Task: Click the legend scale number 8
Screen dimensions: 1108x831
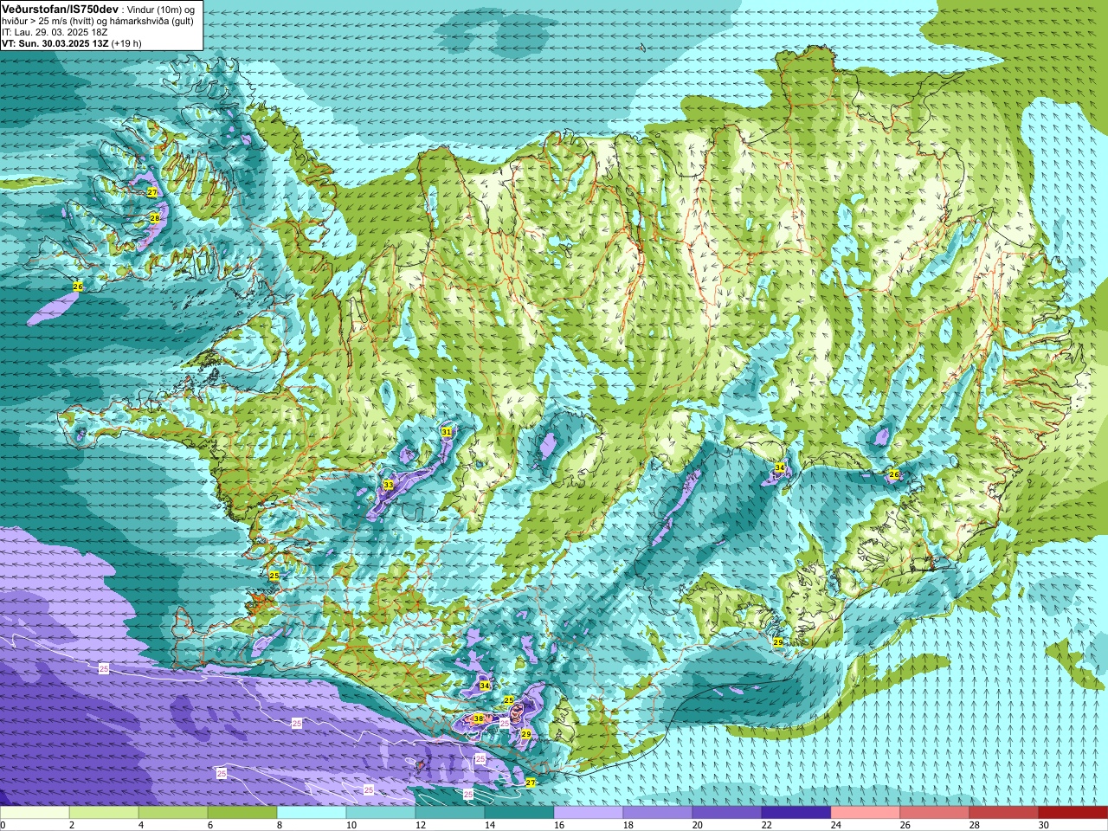Action: click(280, 825)
